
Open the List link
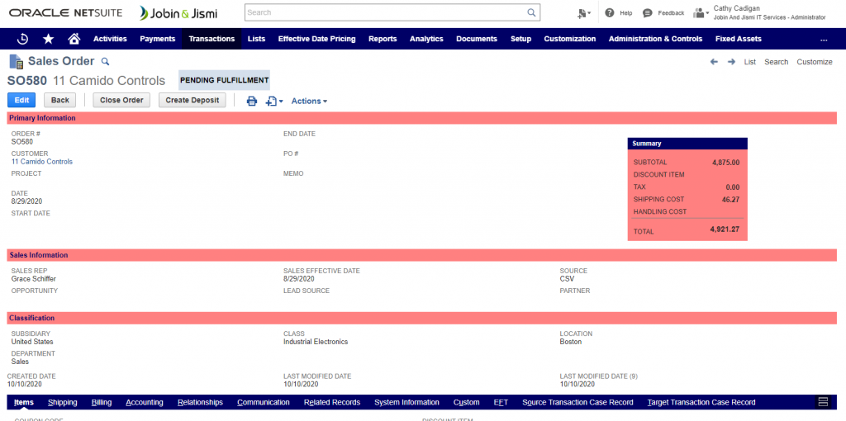tap(750, 62)
